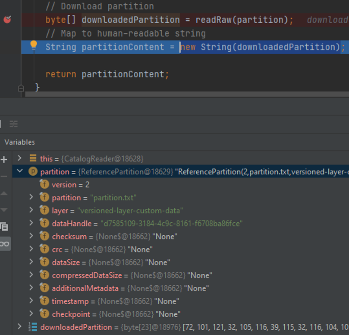The height and width of the screenshot is (335, 349).
Task: Toggle the breakpoint on the readRaw line
Action: coord(7,19)
